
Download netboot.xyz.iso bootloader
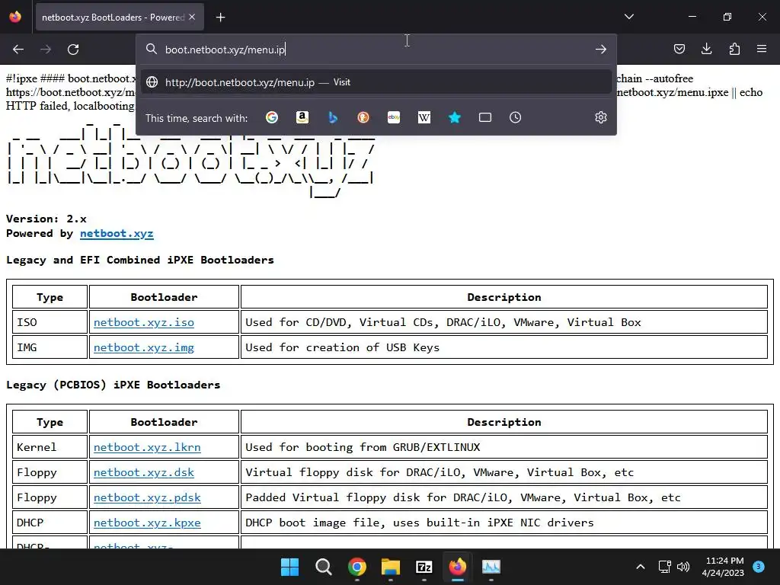[x=144, y=322]
